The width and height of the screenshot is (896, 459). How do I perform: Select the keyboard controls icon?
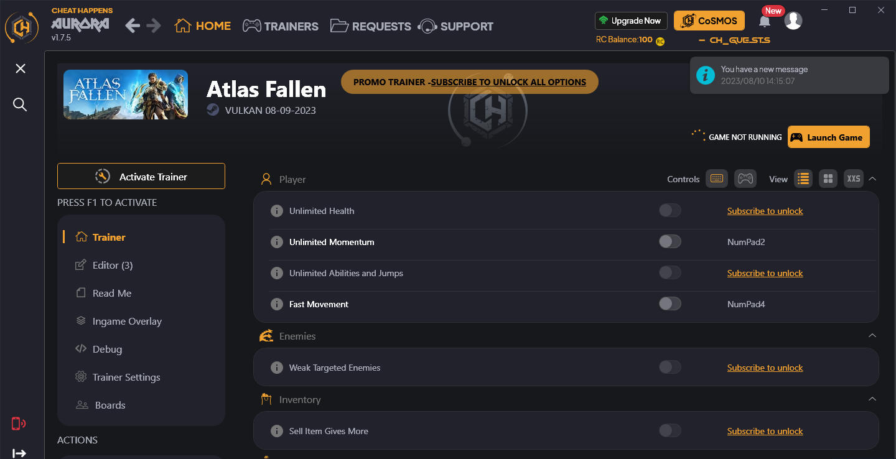click(716, 178)
